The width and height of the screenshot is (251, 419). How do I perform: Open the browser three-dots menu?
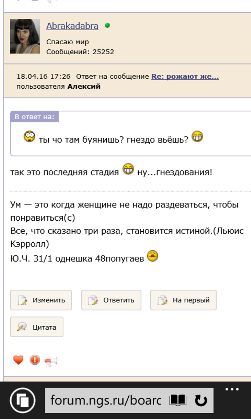232,389
